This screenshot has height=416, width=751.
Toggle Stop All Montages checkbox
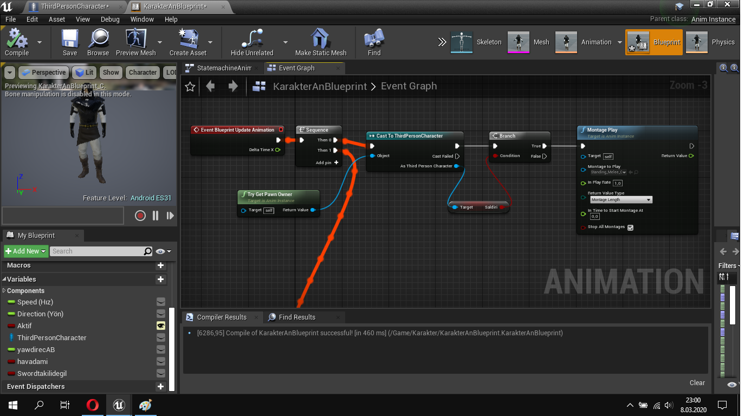point(630,227)
